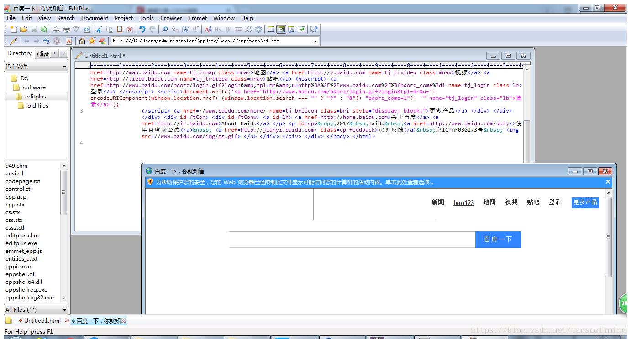Image resolution: width=631 pixels, height=339 pixels.
Task: Toggle the Output Window toolbar button
Action: (x=291, y=29)
